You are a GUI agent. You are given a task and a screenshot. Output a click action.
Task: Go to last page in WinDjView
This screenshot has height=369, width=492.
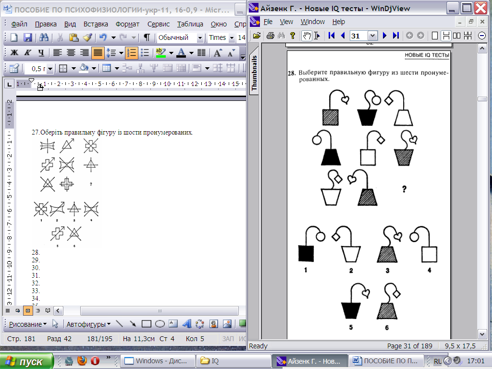point(396,36)
